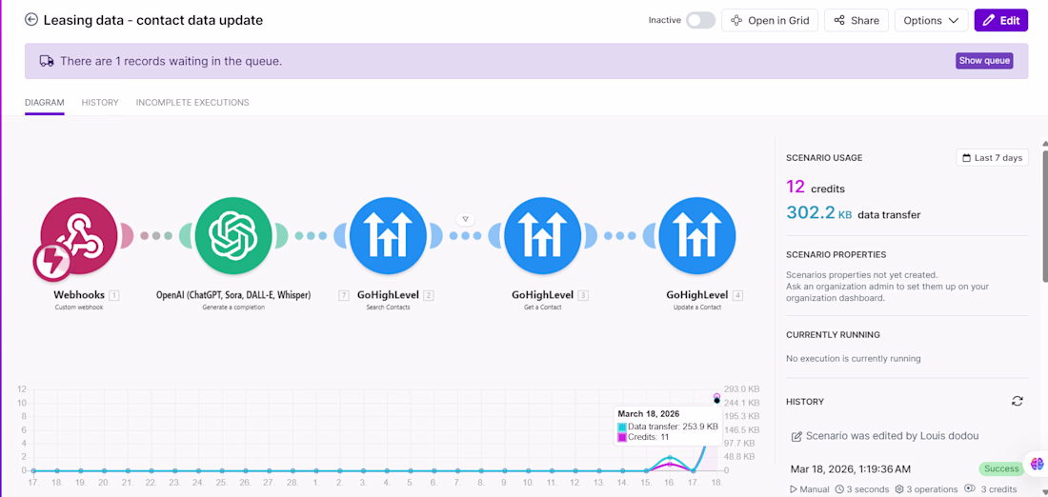Click the Webhooks module label
1048x497 pixels.
pyautogui.click(x=79, y=294)
